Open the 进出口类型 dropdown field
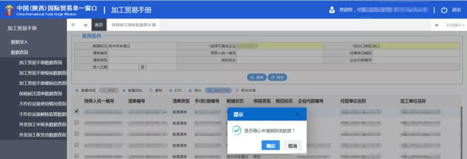The height and width of the screenshot is (159, 467). pos(416,46)
